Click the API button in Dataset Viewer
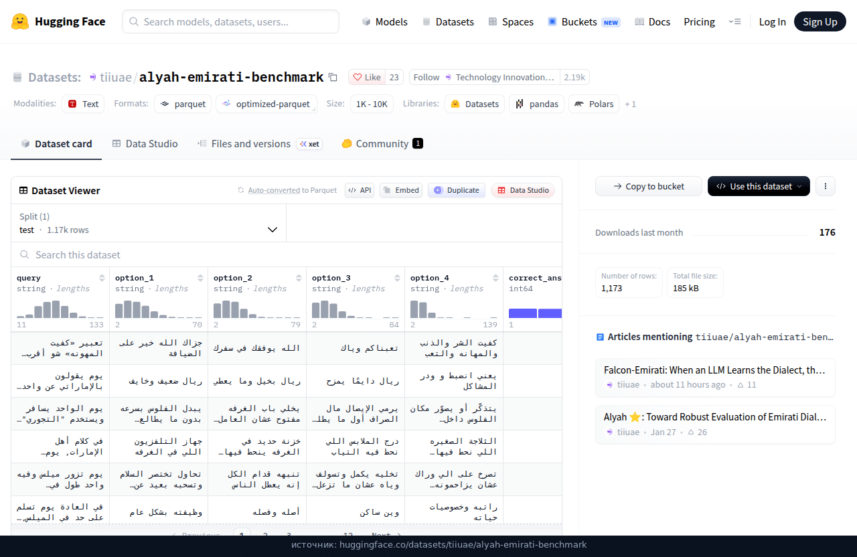Image resolution: width=857 pixels, height=557 pixels. point(360,190)
